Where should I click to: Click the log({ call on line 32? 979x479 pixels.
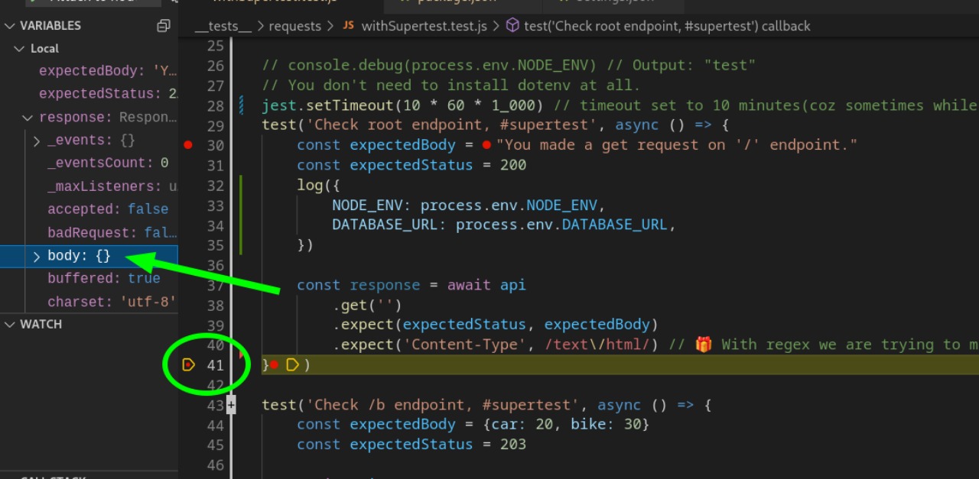(x=318, y=185)
